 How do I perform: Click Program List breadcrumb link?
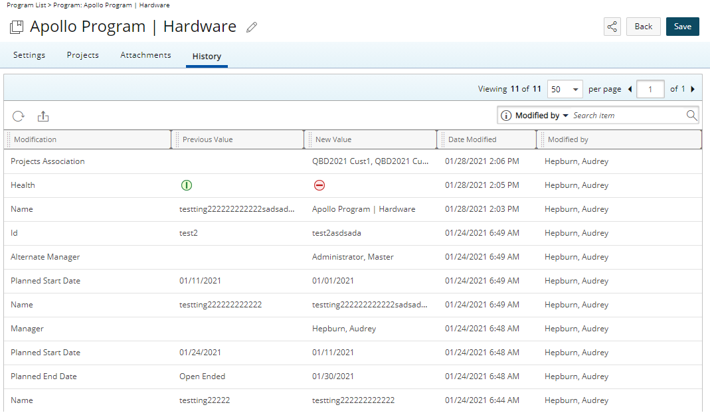(x=25, y=5)
